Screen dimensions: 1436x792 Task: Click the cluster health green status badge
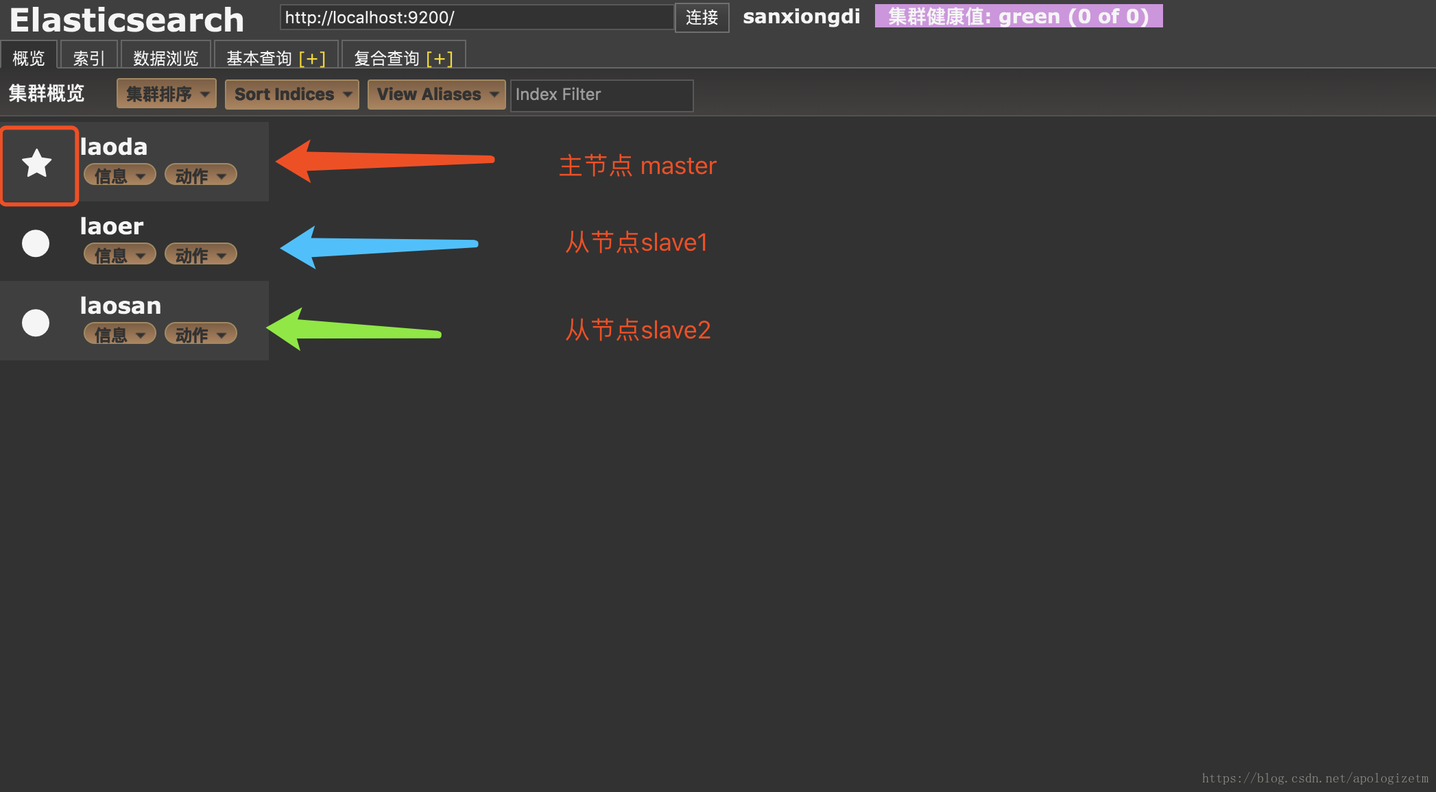(1018, 16)
